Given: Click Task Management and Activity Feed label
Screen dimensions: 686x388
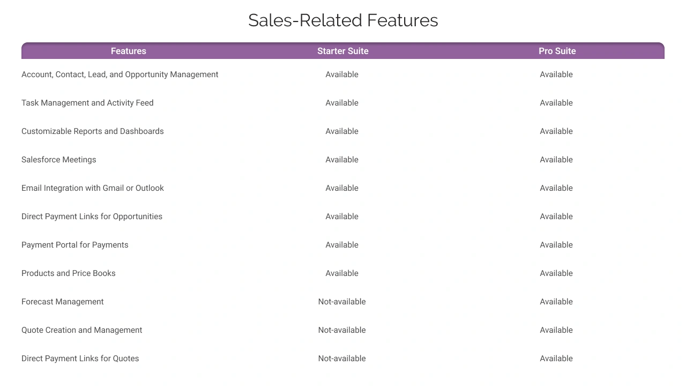Looking at the screenshot, I should (x=87, y=103).
